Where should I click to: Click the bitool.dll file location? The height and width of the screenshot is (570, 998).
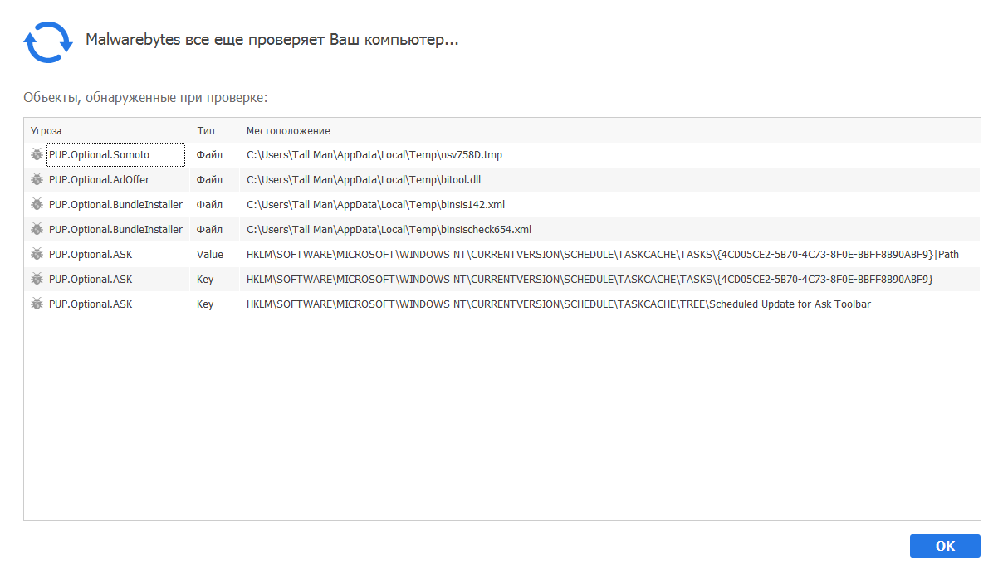pyautogui.click(x=364, y=180)
